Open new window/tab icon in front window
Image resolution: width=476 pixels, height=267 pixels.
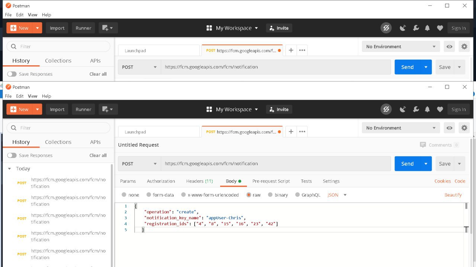(108, 109)
